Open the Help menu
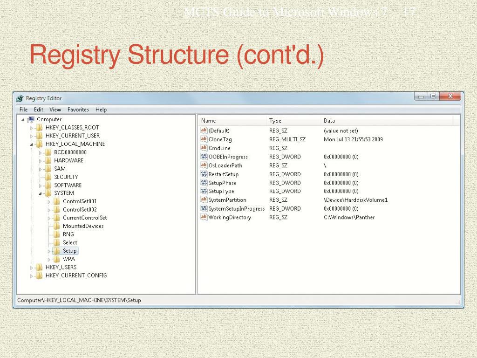This screenshot has width=477, height=358. pyautogui.click(x=101, y=110)
